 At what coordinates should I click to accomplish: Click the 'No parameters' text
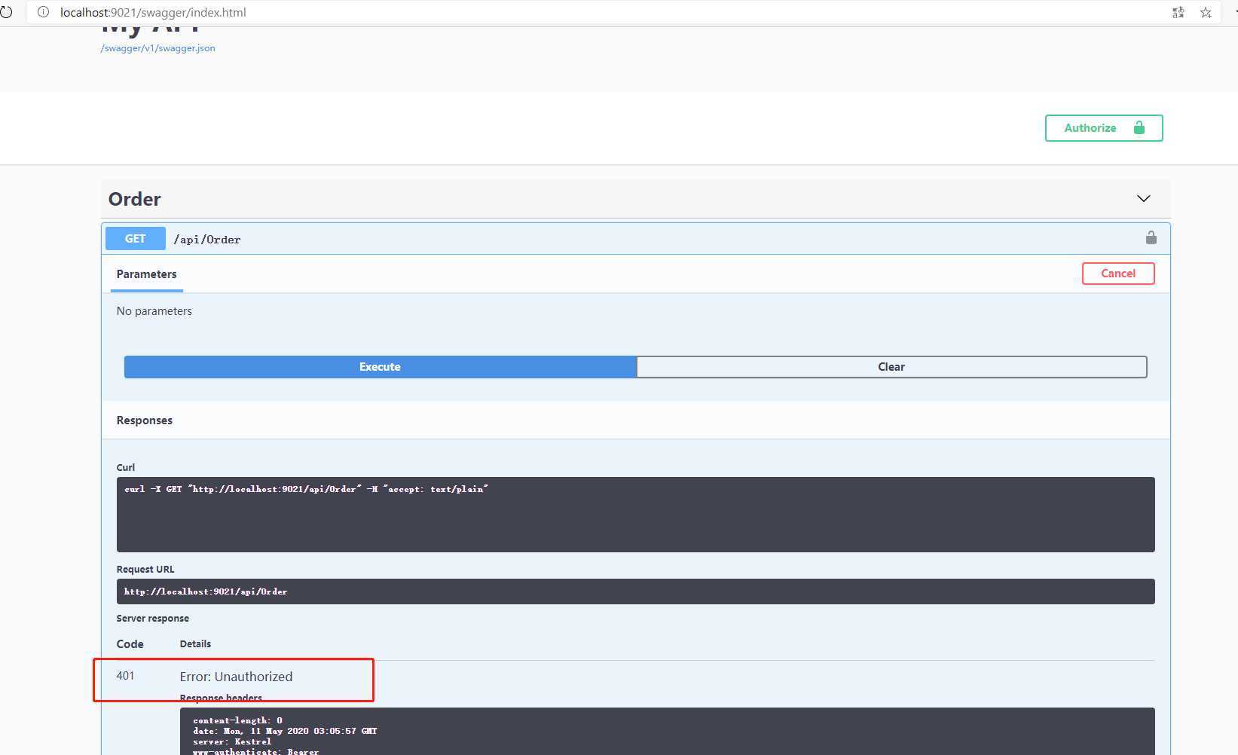coord(154,311)
